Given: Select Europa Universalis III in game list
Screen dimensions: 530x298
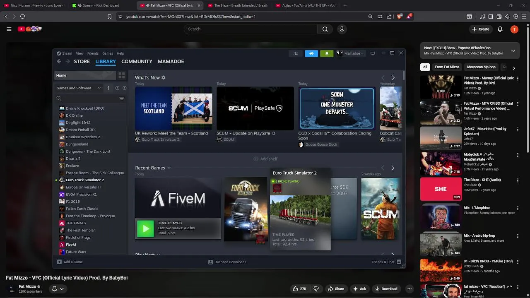Looking at the screenshot, I should click(x=83, y=187).
